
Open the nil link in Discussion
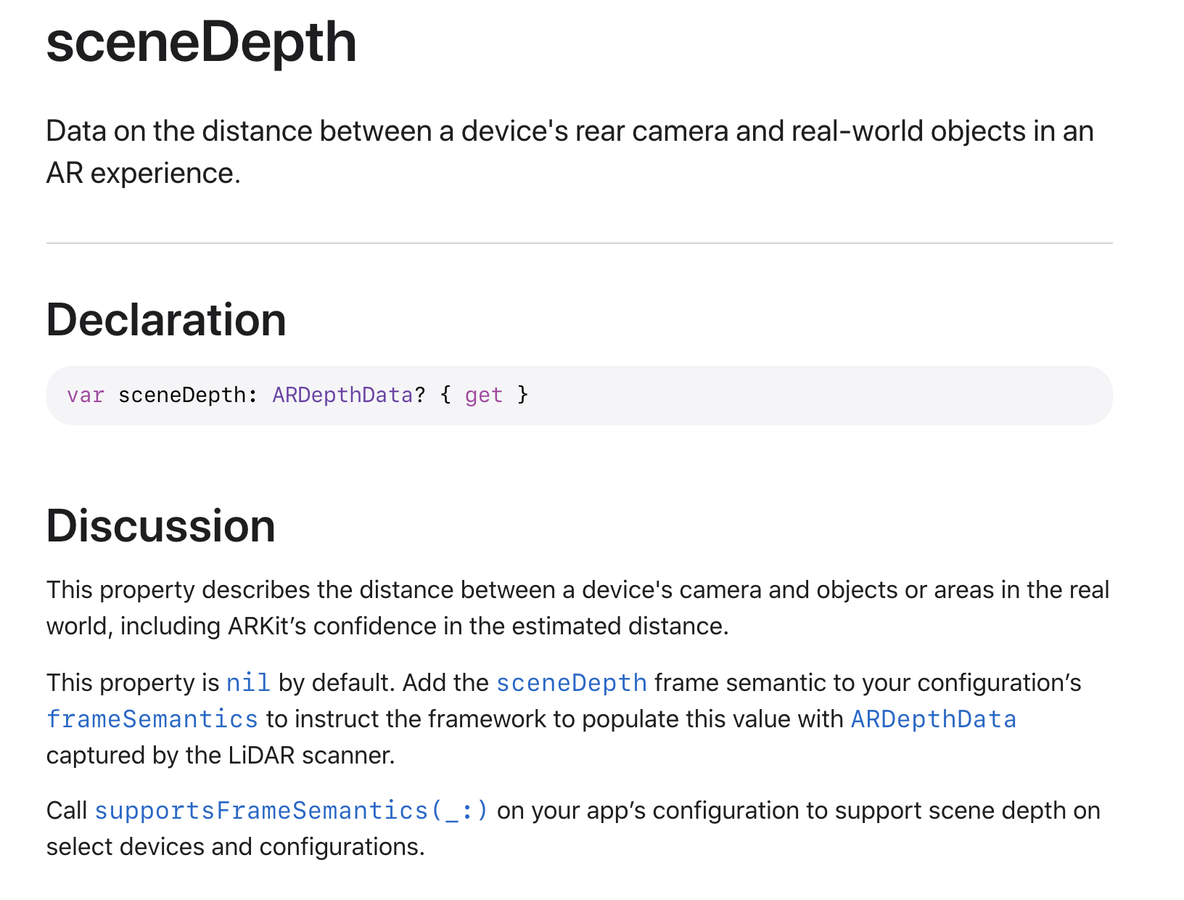coord(247,683)
